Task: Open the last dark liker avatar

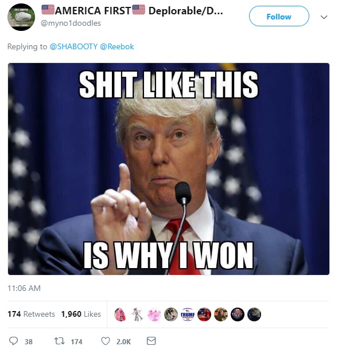Action: click(x=254, y=314)
